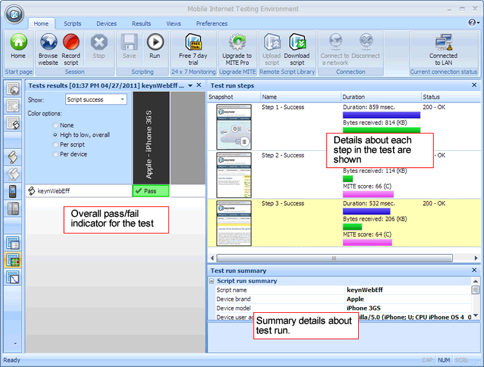Expand the sidebar overflow chevron at bottom
The width and height of the screenshot is (484, 367).
[x=15, y=343]
